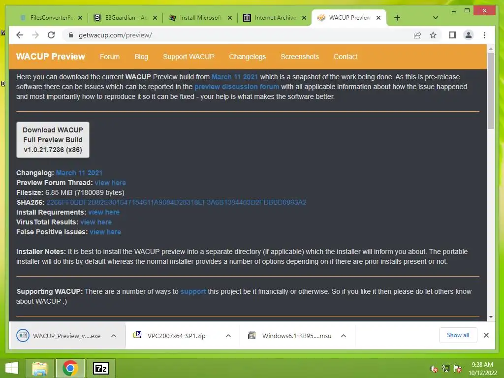Close the FilesConverter tab
This screenshot has height=378, width=504.
click(80, 18)
